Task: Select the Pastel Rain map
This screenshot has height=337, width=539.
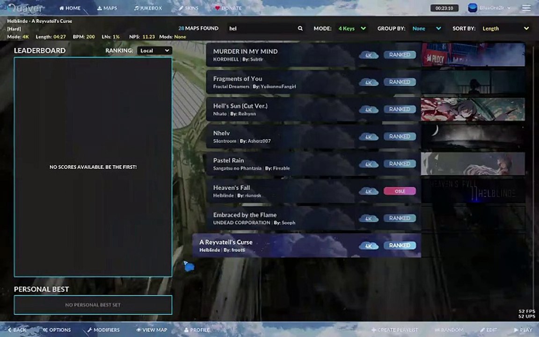Action: (x=313, y=164)
